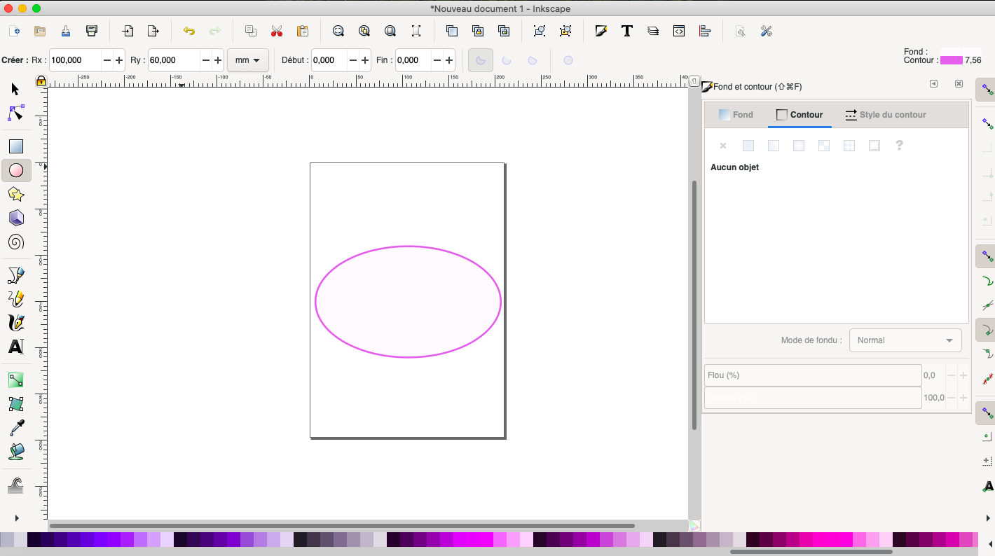Screen dimensions: 995x556
Task: Open Layers dialog from toolbar
Action: click(653, 31)
